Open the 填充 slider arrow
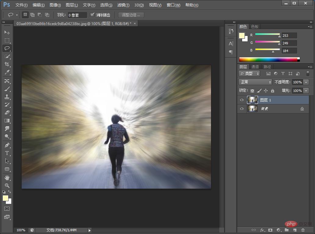This screenshot has height=234, width=315. tap(306, 91)
